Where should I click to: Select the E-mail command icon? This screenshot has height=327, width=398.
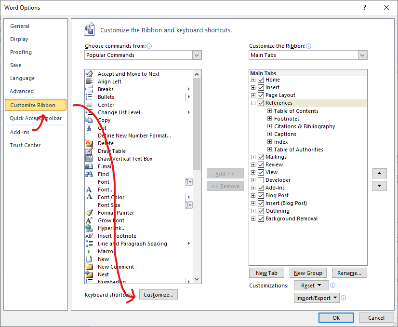[x=89, y=166]
